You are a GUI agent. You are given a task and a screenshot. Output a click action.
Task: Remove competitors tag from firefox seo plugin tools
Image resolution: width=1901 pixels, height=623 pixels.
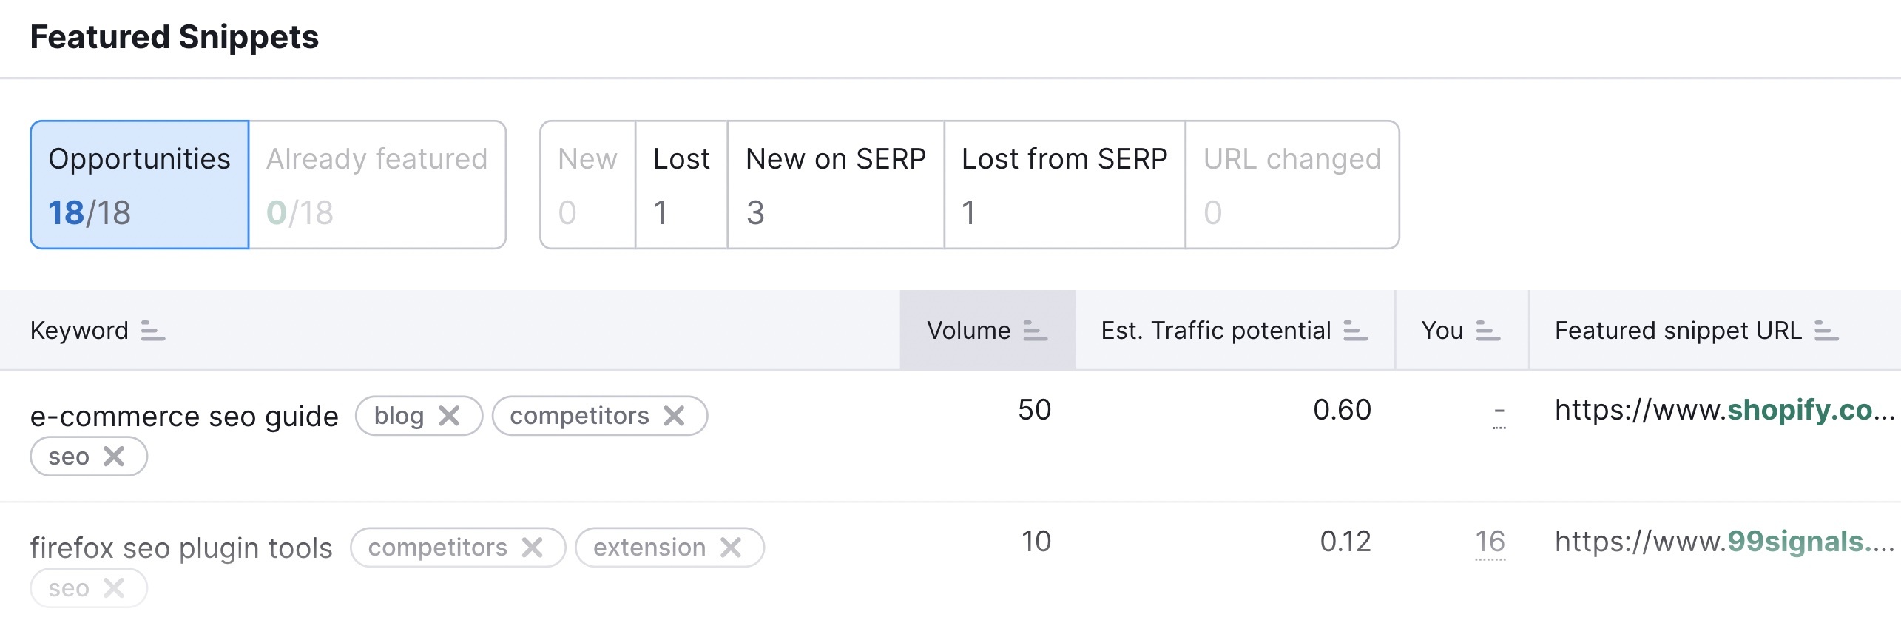pyautogui.click(x=533, y=548)
